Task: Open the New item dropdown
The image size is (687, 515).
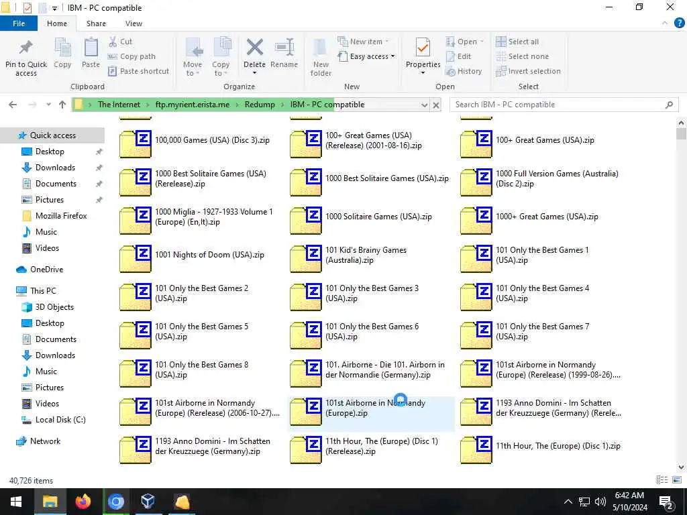Action: coord(363,42)
